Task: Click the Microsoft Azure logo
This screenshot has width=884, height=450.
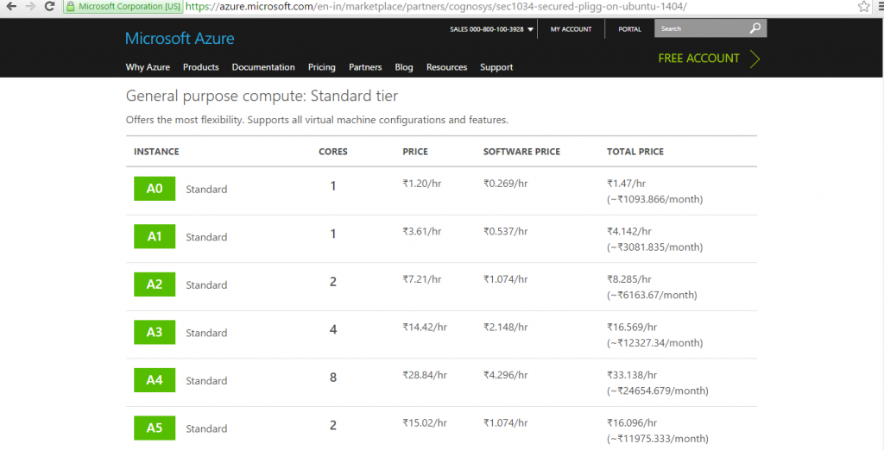Action: (x=180, y=39)
